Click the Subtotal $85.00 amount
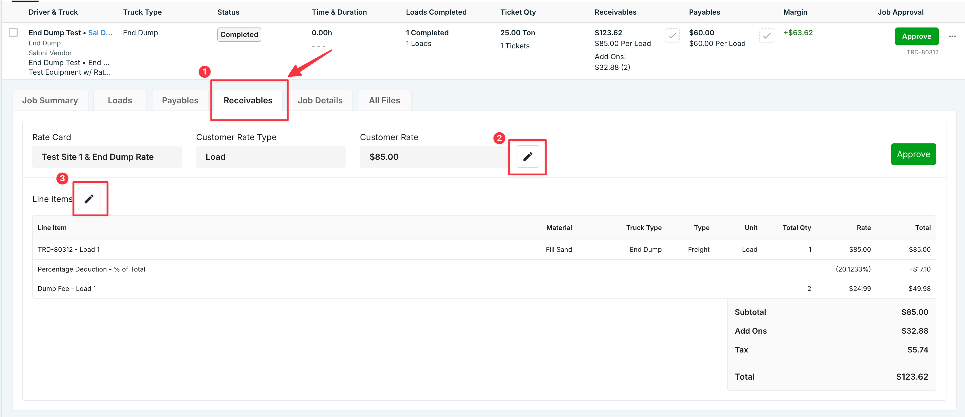965x417 pixels. click(914, 312)
